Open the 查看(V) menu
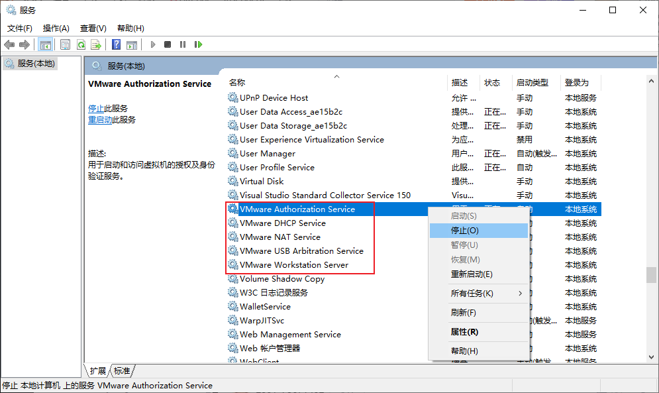 point(93,28)
